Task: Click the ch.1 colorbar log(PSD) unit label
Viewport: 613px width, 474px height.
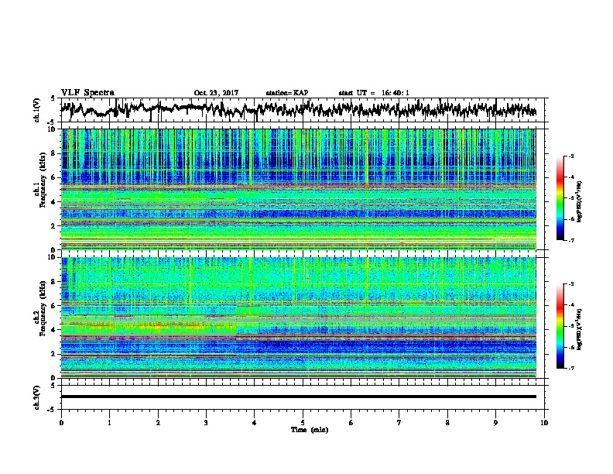Action: 580,202
